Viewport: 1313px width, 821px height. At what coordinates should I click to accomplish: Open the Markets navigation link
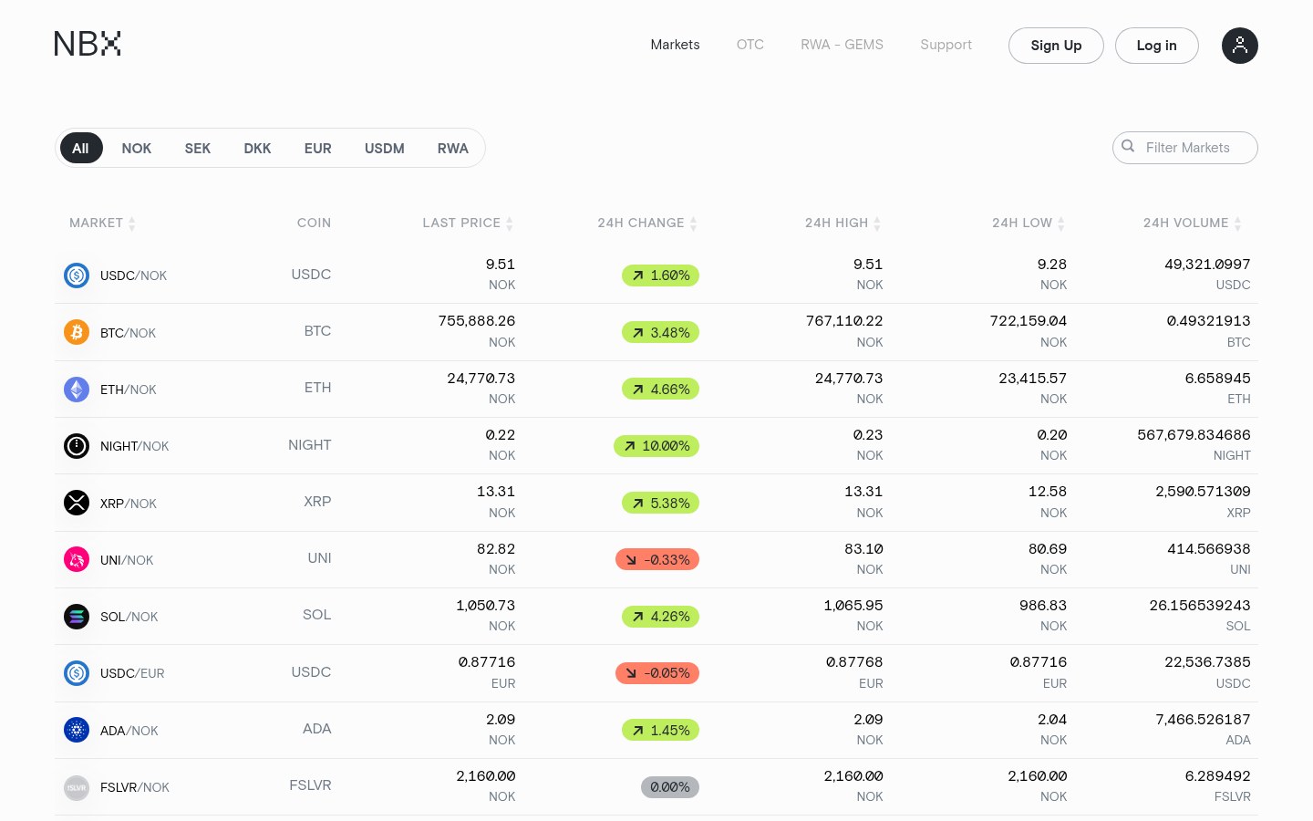pyautogui.click(x=675, y=45)
